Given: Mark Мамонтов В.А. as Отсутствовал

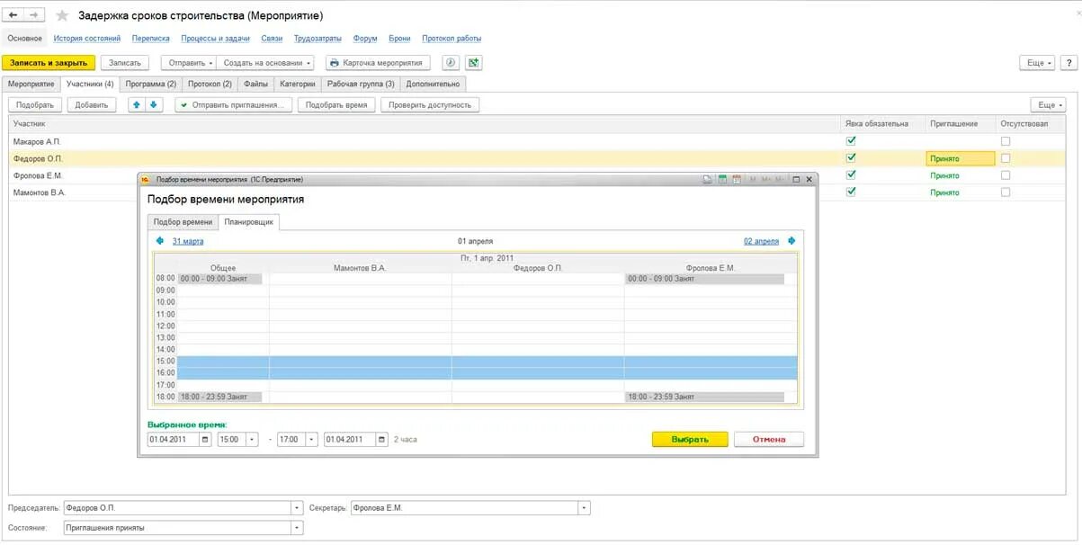Looking at the screenshot, I should (x=1006, y=192).
